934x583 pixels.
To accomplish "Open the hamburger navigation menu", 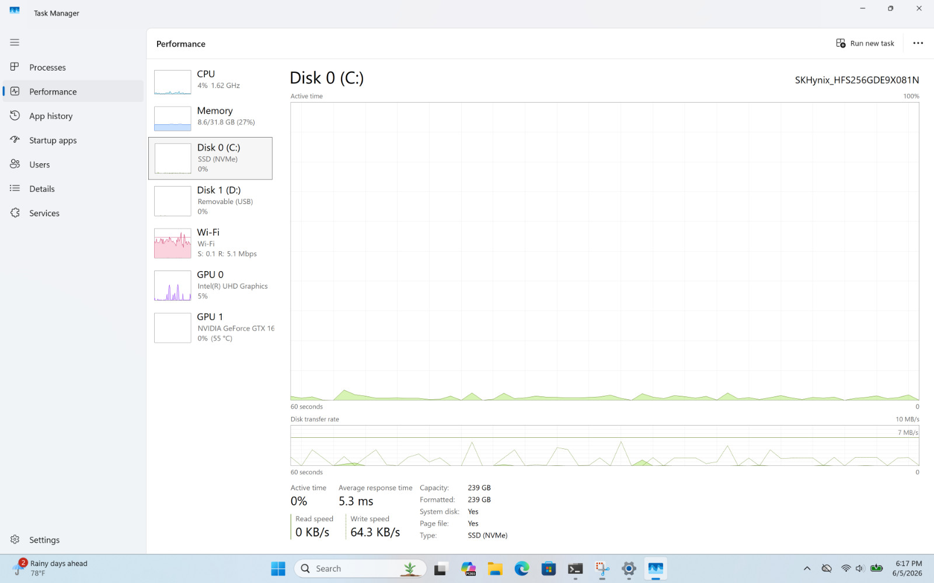I will [15, 43].
